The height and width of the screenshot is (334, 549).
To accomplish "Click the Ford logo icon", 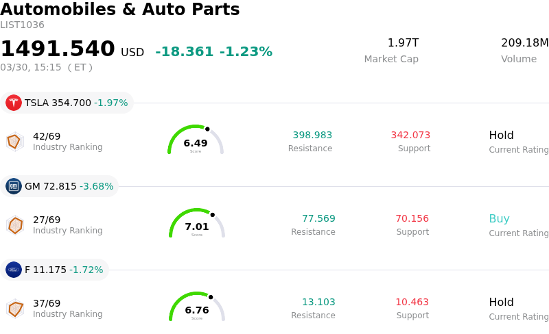I will [14, 270].
